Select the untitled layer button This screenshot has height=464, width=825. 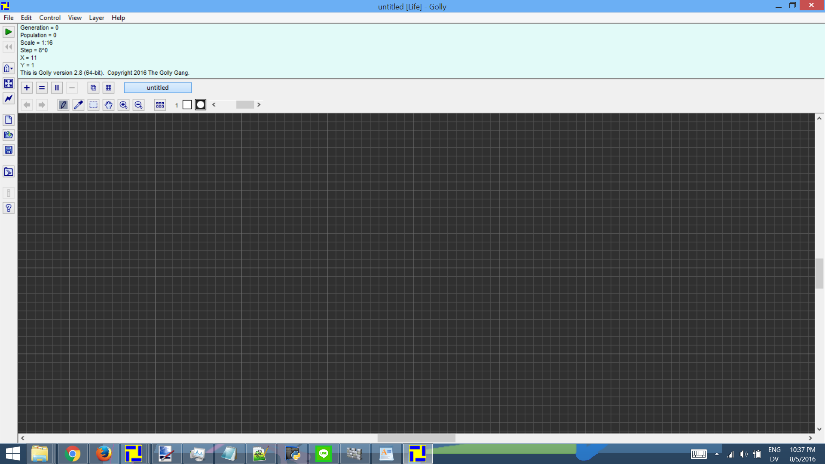pos(158,88)
